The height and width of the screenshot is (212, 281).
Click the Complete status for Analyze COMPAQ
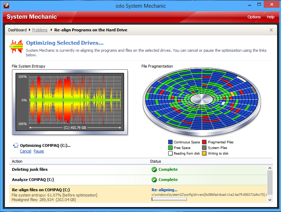[168, 180]
